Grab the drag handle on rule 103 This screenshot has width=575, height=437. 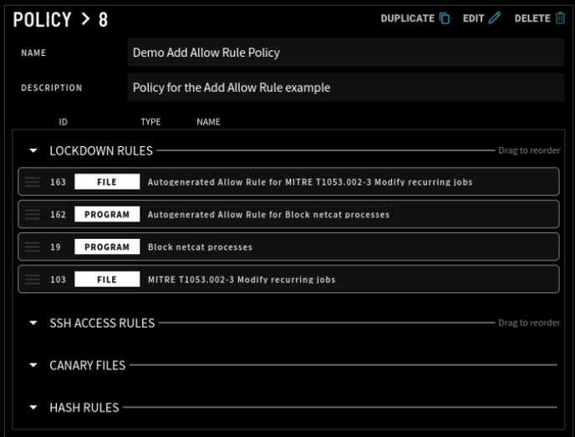33,279
